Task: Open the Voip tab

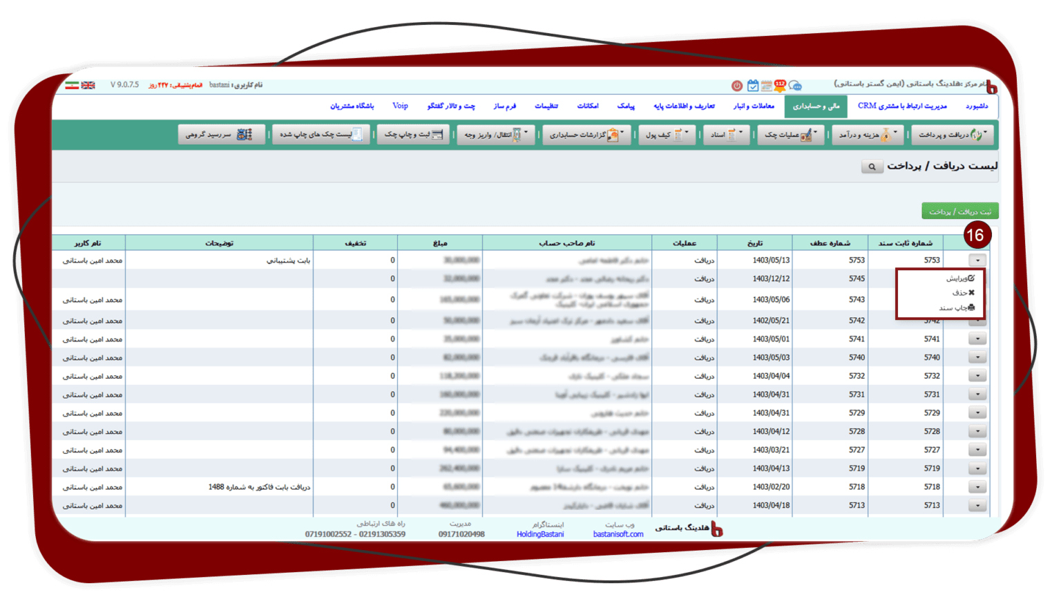Action: point(400,106)
